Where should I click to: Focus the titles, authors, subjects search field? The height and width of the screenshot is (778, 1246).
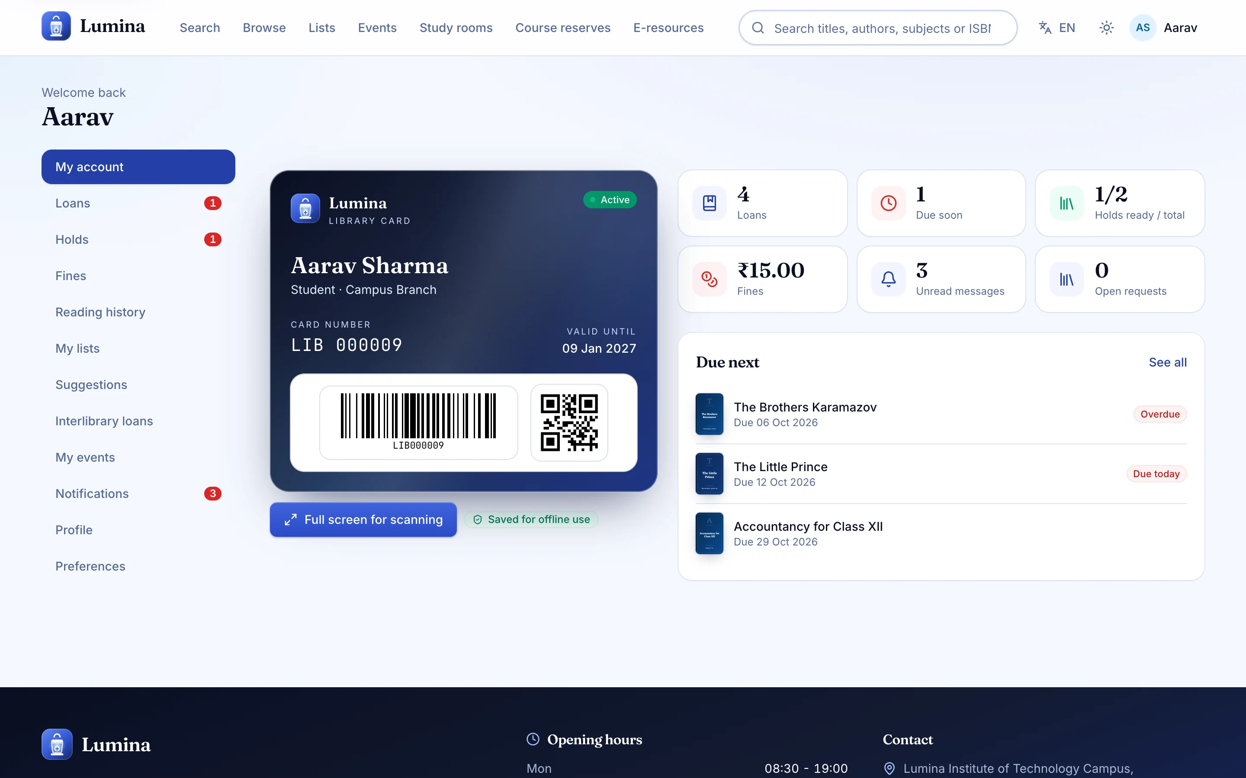point(878,28)
